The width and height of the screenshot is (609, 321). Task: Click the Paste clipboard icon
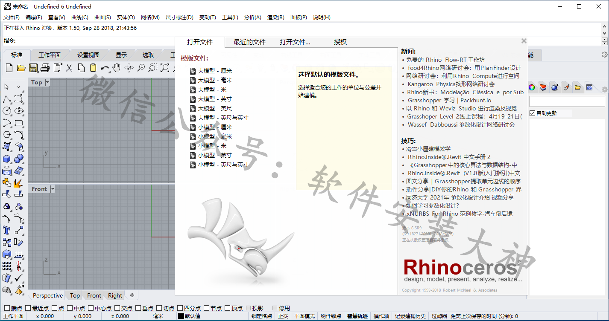(93, 68)
